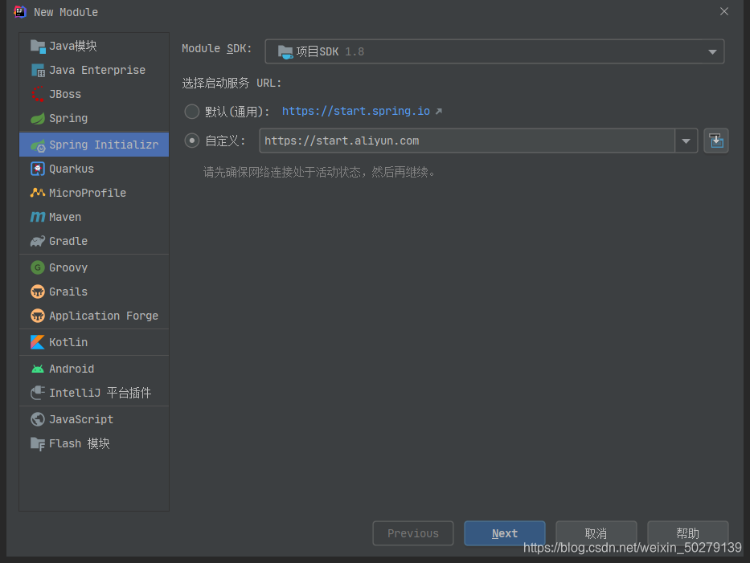Open Groovy module selection dropdown entry

pyautogui.click(x=68, y=267)
